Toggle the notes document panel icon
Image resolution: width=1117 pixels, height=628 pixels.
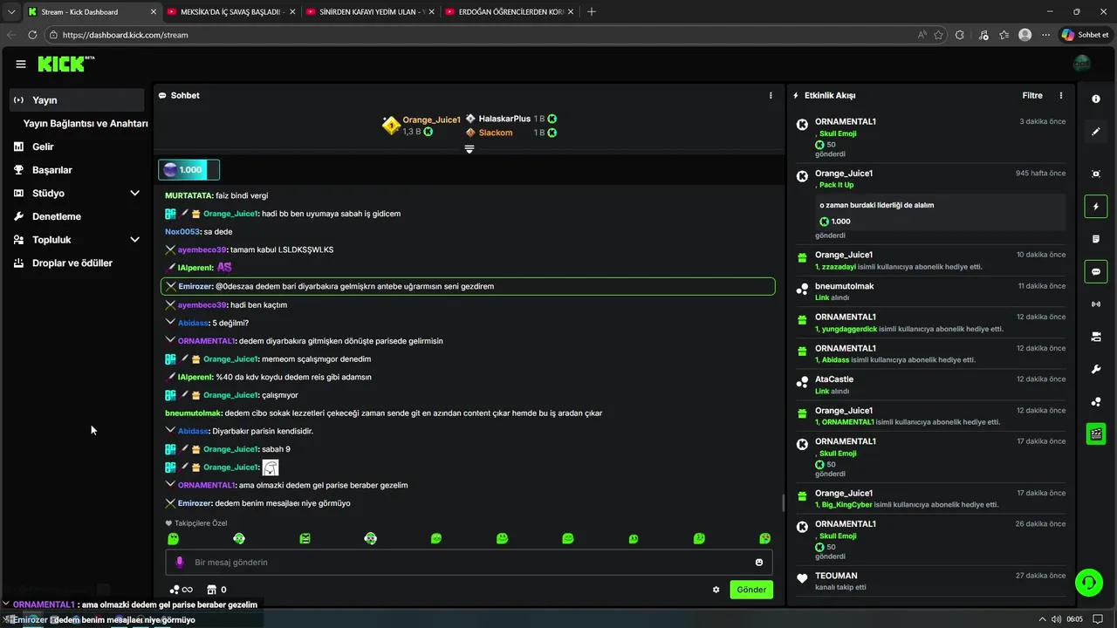tap(1096, 239)
